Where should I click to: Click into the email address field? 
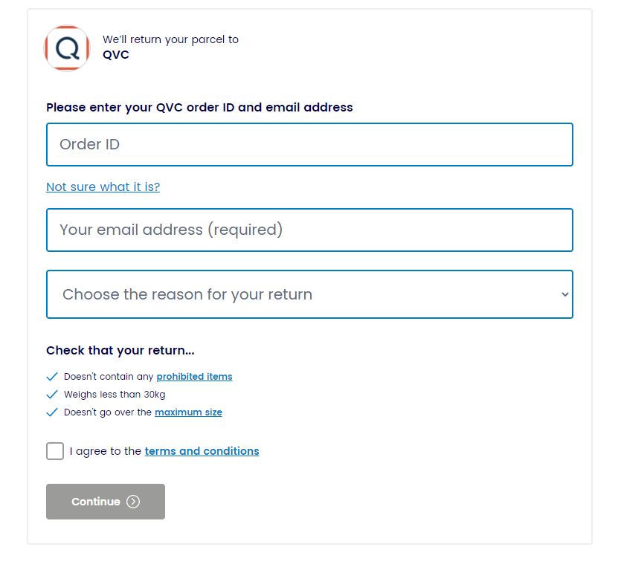point(309,230)
